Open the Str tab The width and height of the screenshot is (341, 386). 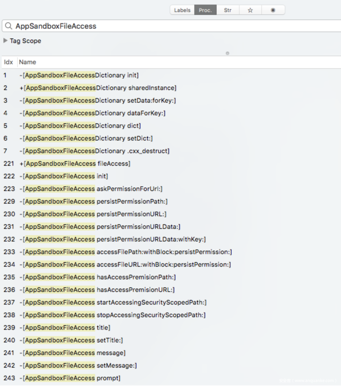tap(228, 10)
